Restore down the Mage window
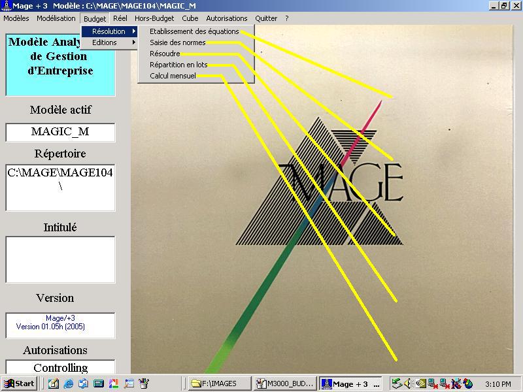Image resolution: width=523 pixels, height=392 pixels. click(504, 6)
